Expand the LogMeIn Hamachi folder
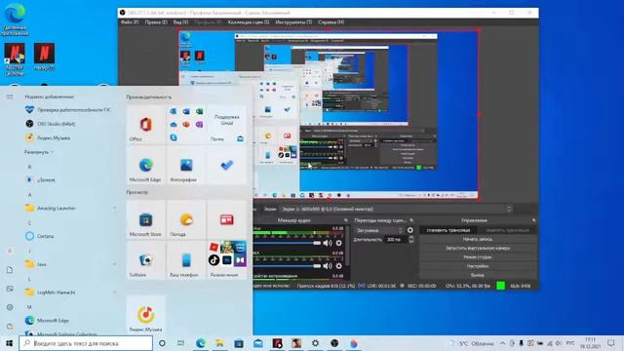Screen dimensions: 624x351 click(69, 292)
